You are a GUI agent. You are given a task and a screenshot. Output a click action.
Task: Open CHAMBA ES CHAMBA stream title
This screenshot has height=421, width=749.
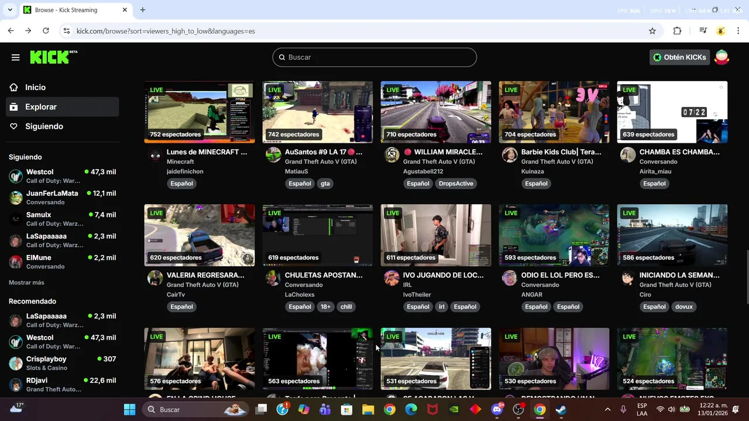tap(679, 152)
